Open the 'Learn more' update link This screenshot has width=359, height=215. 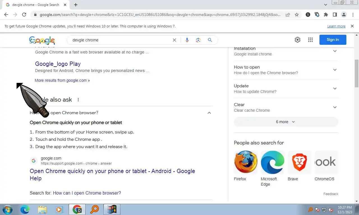click(x=336, y=26)
